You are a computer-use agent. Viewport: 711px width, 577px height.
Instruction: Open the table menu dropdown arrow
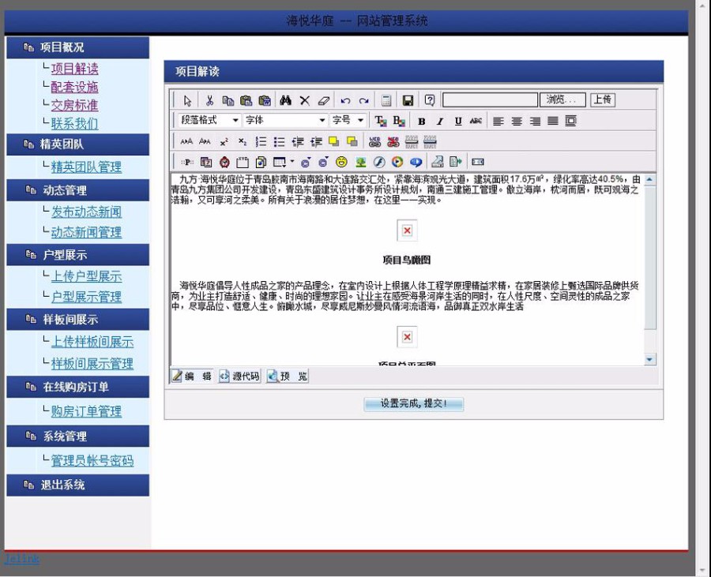pyautogui.click(x=292, y=161)
